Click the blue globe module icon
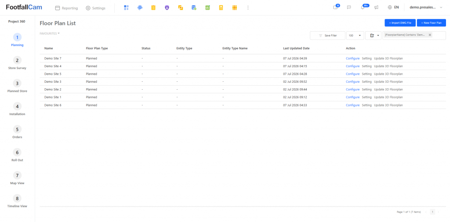The height and width of the screenshot is (222, 450). [x=140, y=8]
